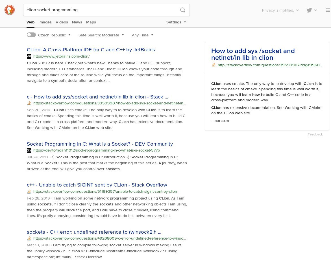Image resolution: width=331 pixels, height=263 pixels.
Task: Switch to the Images tab
Action: coord(45,22)
